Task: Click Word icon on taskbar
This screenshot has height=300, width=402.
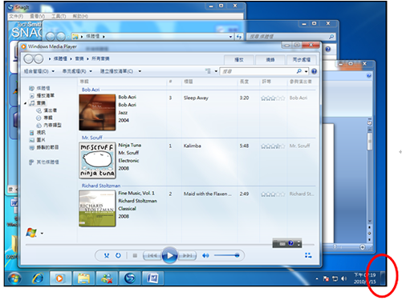Action: 152,278
